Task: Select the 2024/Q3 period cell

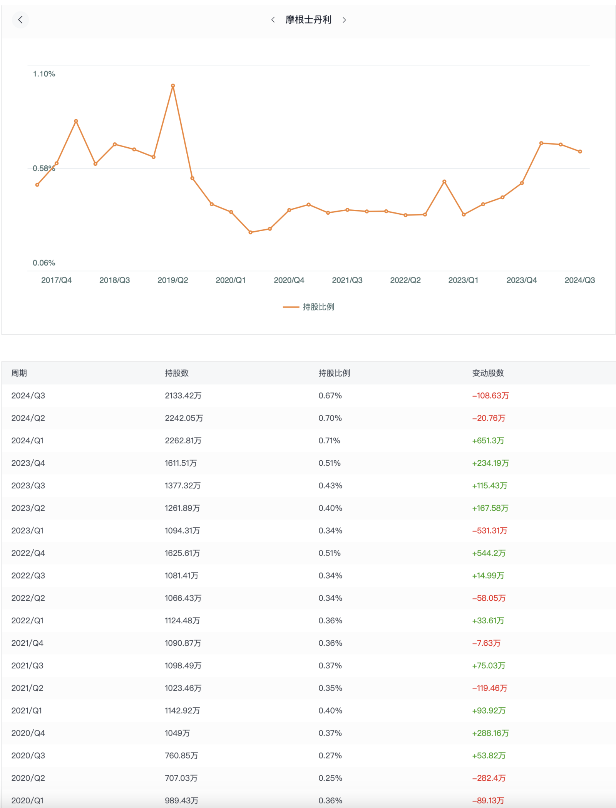Action: [x=28, y=396]
